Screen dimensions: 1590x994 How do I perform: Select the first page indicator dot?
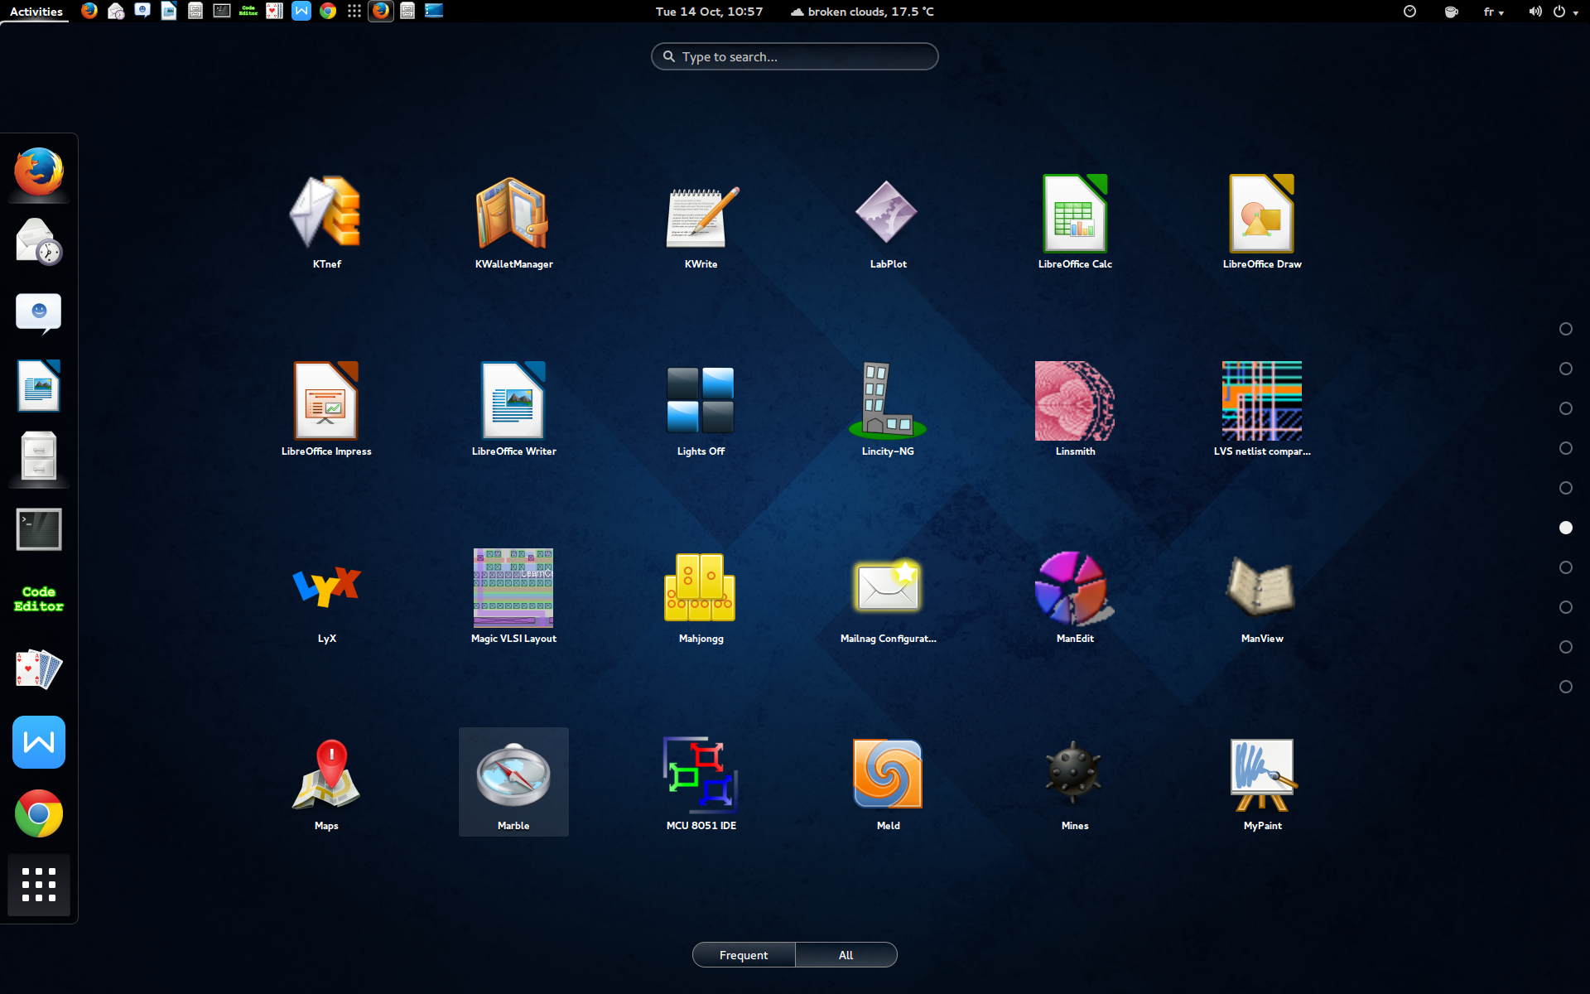coord(1565,329)
